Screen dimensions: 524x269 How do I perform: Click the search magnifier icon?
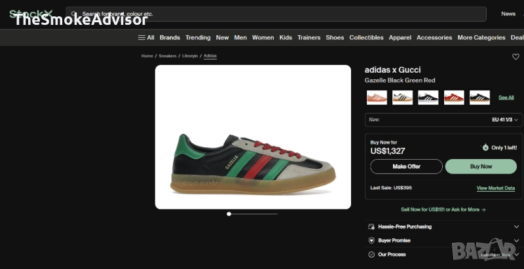75,14
